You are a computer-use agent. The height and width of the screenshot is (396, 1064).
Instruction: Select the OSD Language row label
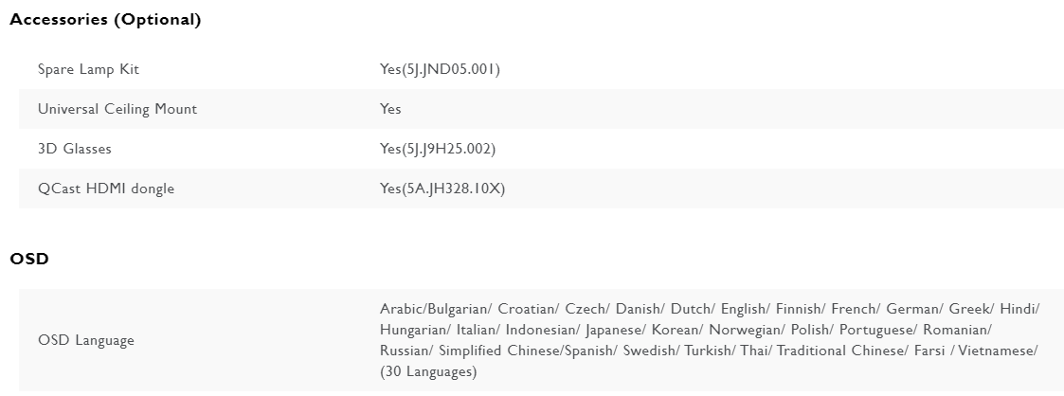pos(86,340)
